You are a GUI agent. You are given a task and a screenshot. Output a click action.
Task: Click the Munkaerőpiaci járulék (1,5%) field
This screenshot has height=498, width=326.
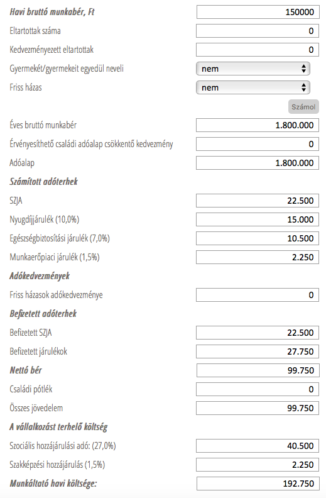[x=257, y=257]
